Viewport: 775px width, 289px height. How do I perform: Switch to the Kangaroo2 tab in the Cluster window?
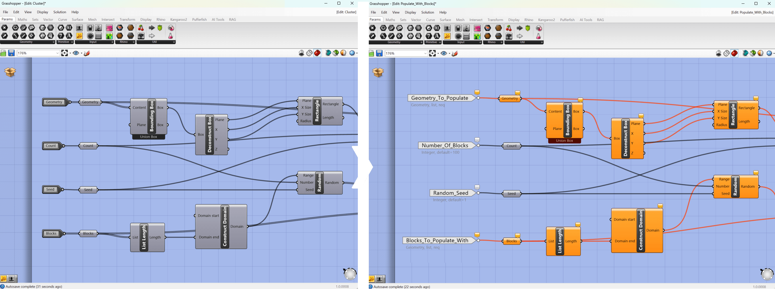179,20
